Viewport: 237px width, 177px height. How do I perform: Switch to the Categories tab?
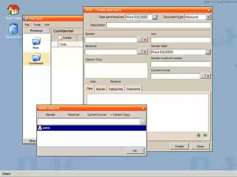[x=116, y=89]
